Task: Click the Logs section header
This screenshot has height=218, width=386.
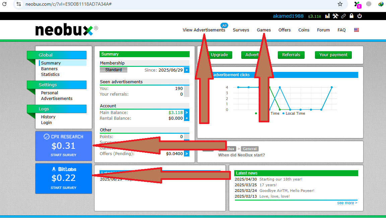Action: coord(57,109)
